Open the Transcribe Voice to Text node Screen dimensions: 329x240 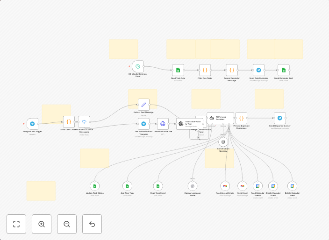click(181, 124)
